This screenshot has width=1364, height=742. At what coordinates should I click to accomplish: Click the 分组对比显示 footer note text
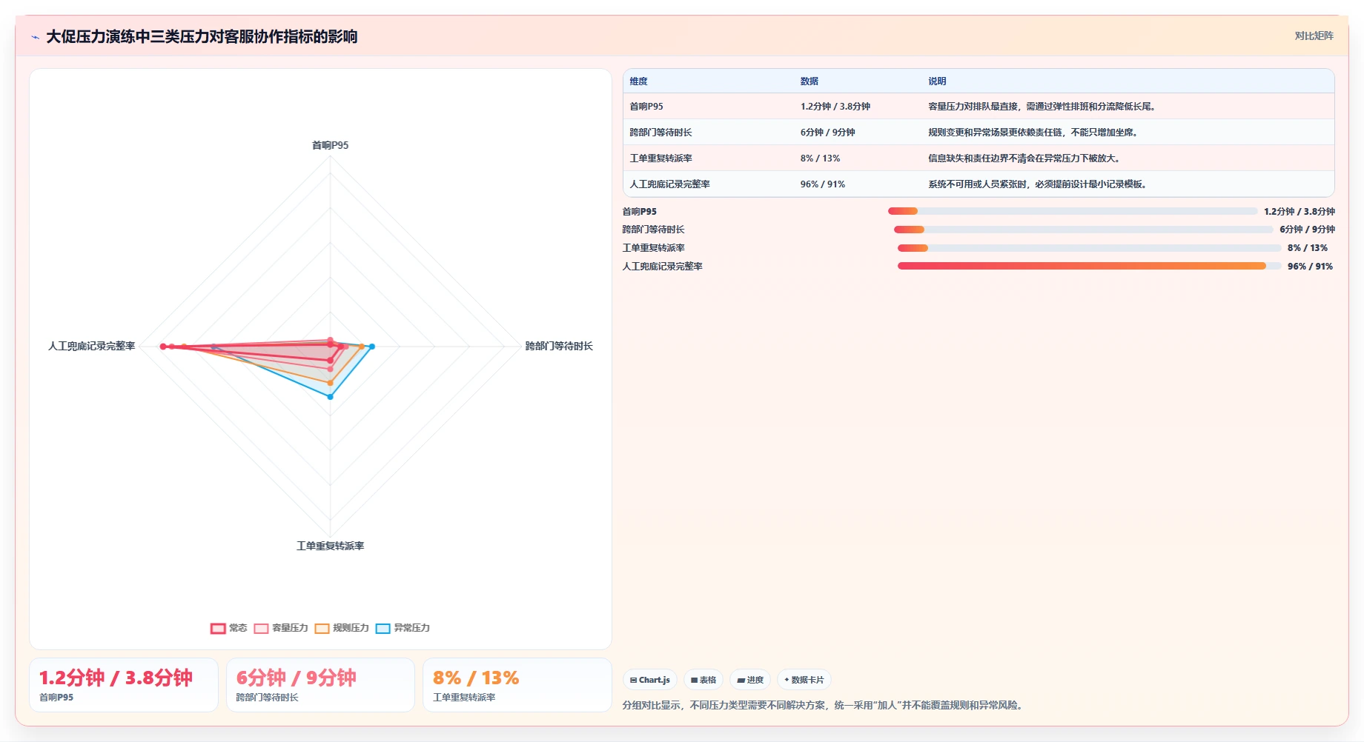coord(824,705)
